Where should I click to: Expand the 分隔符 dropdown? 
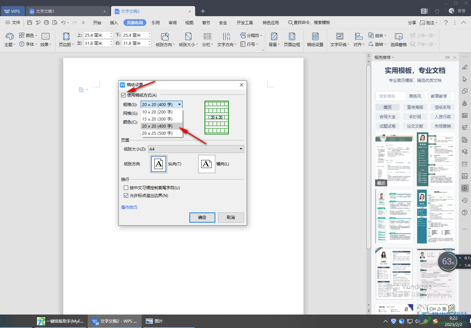(x=261, y=35)
